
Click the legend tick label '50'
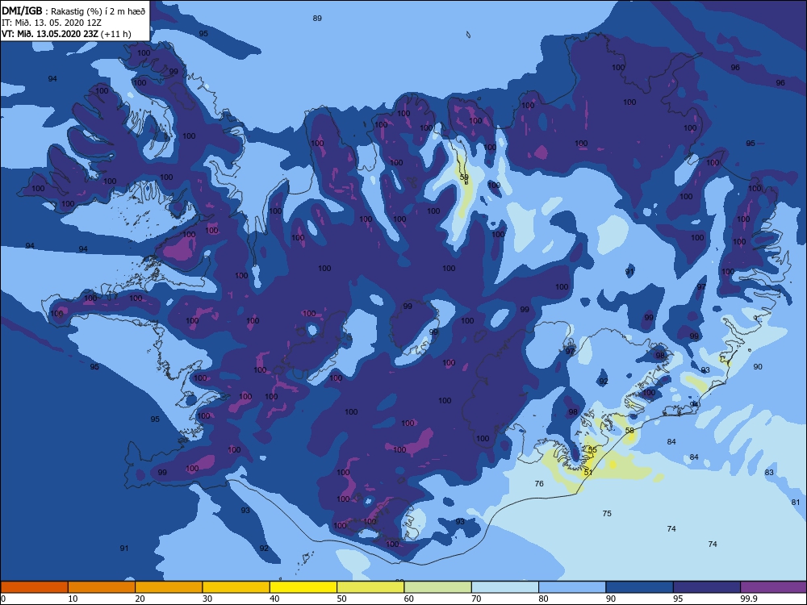click(341, 599)
